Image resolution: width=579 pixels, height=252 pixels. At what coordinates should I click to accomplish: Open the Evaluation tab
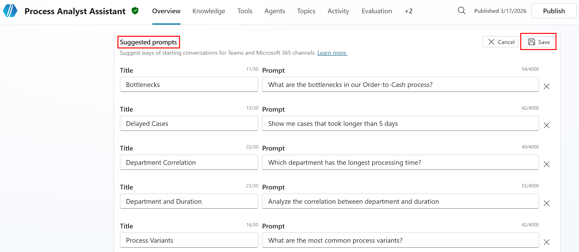[377, 11]
